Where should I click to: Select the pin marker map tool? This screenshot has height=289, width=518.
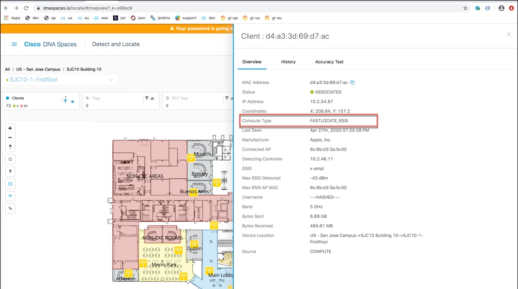[x=10, y=172]
